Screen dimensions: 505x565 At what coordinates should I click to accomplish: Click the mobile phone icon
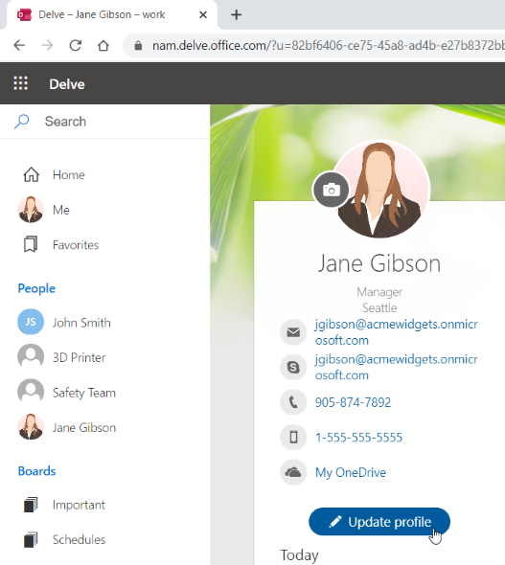click(293, 437)
